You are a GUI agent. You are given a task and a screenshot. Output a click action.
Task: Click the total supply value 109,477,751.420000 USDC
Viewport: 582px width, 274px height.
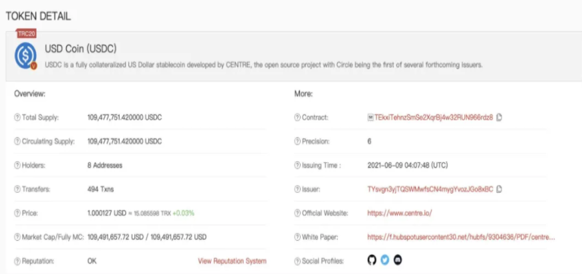click(125, 118)
